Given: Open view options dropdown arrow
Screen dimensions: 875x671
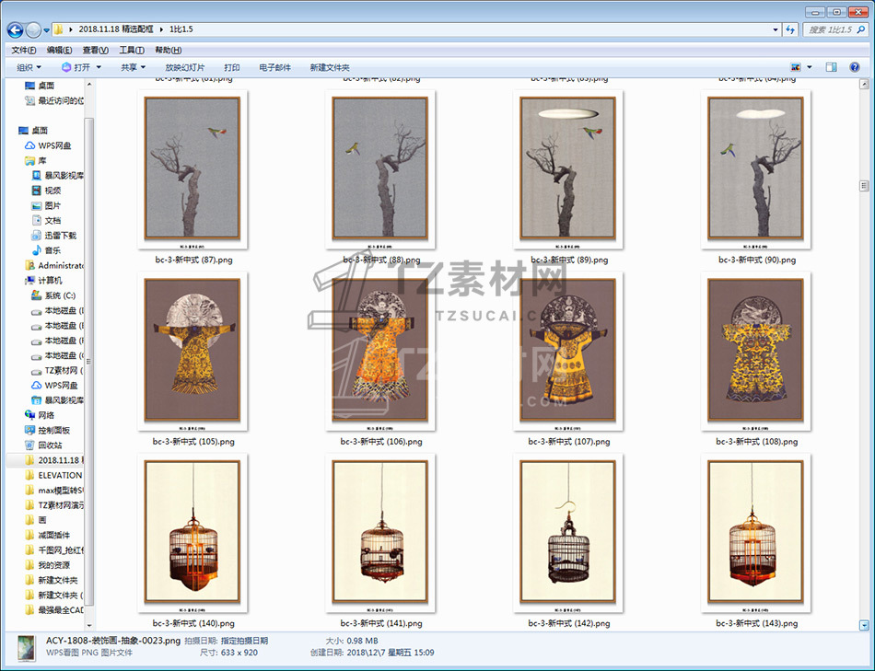Looking at the screenshot, I should click(810, 67).
